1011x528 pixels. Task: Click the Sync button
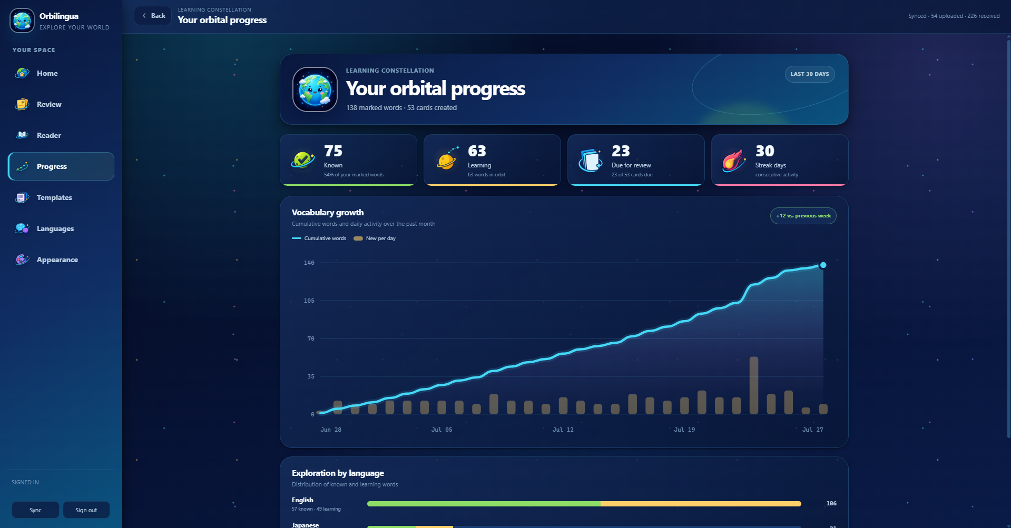[35, 510]
